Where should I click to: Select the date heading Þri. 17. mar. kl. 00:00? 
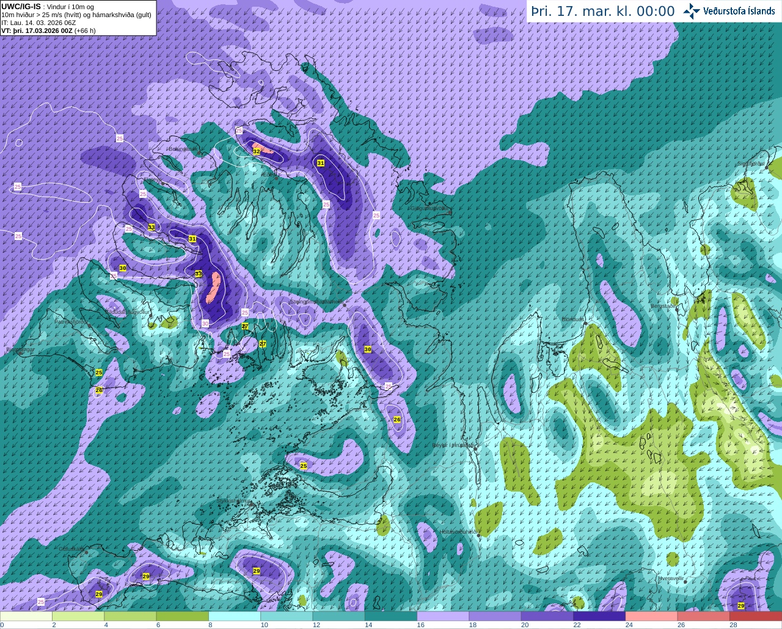tap(602, 11)
